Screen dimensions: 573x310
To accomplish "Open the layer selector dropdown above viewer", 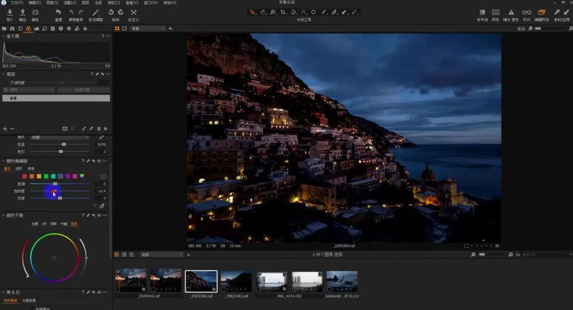I will tap(147, 29).
